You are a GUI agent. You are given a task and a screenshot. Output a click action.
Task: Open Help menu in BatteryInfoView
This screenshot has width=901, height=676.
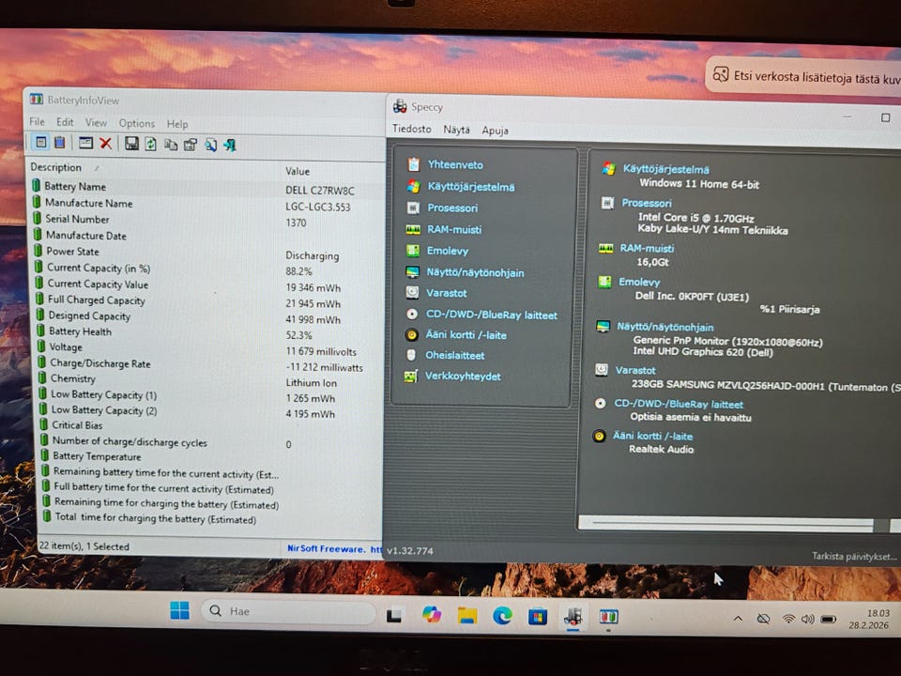177,124
